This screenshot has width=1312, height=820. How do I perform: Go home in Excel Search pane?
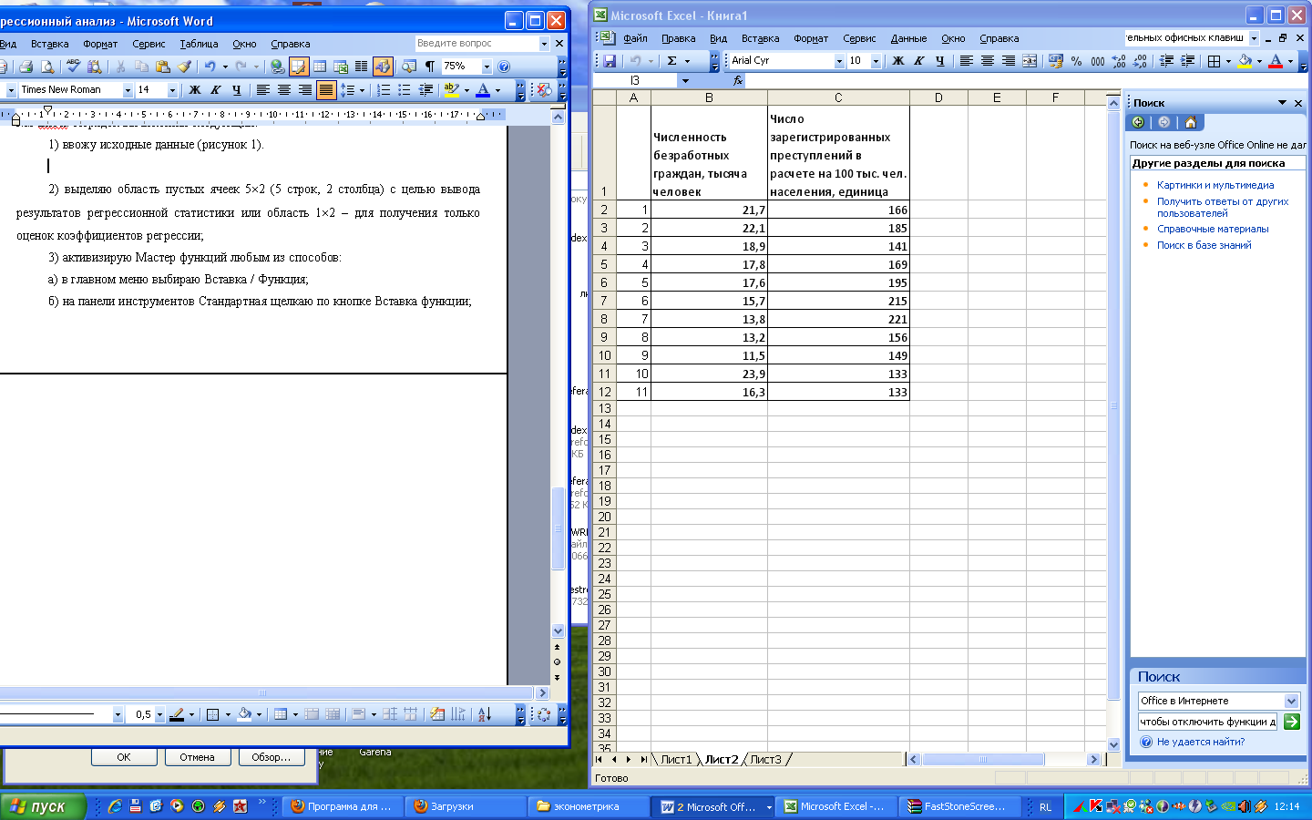(1190, 122)
